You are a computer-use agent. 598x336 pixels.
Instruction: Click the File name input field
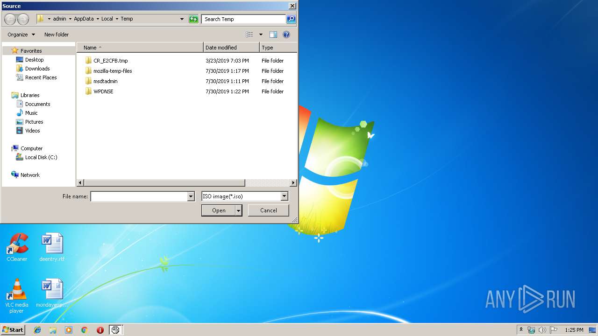(x=139, y=196)
